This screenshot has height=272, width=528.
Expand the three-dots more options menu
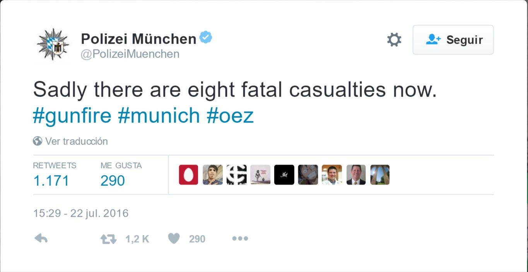(x=240, y=239)
